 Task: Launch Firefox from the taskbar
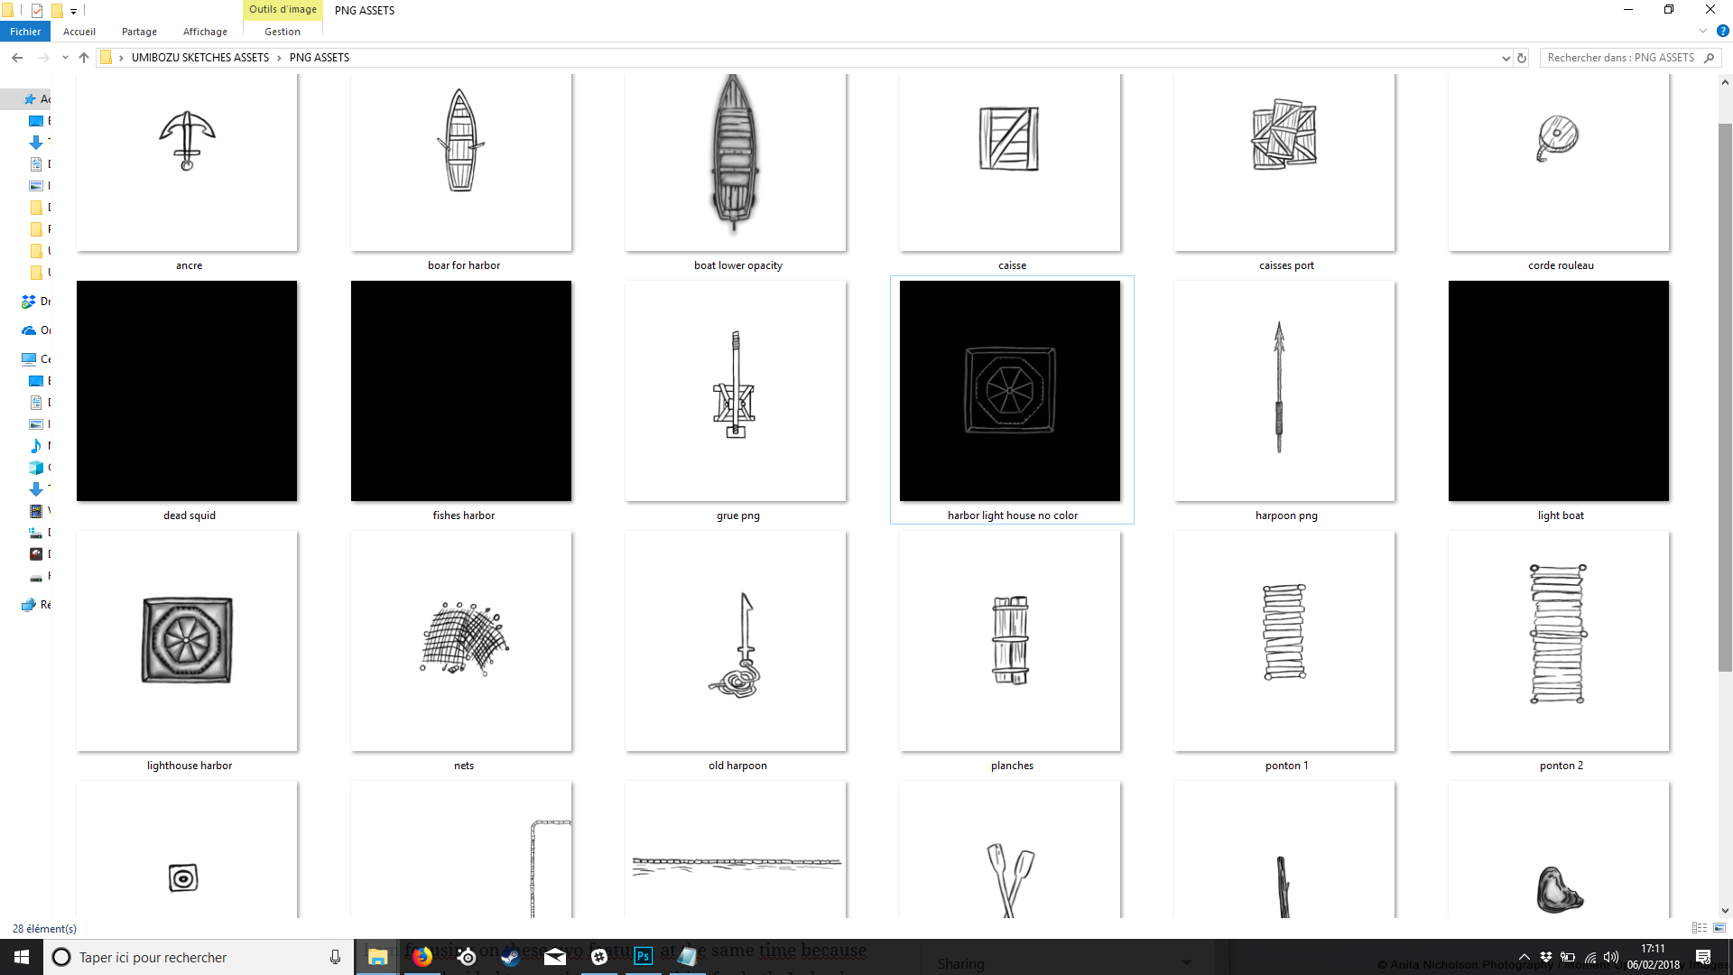[422, 957]
